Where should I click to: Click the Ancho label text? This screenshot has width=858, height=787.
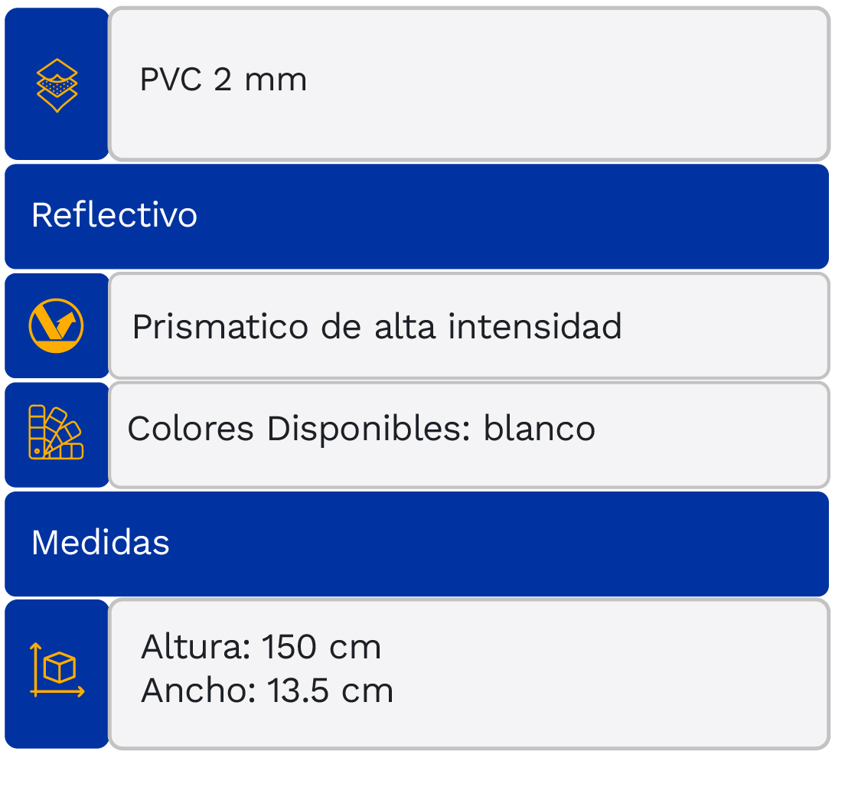pyautogui.click(x=197, y=691)
